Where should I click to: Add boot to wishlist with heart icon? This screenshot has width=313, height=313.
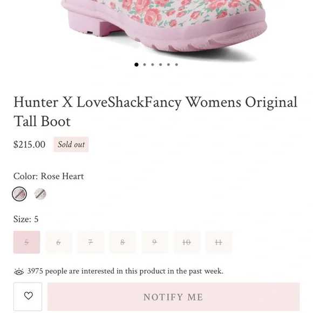pyautogui.click(x=28, y=296)
